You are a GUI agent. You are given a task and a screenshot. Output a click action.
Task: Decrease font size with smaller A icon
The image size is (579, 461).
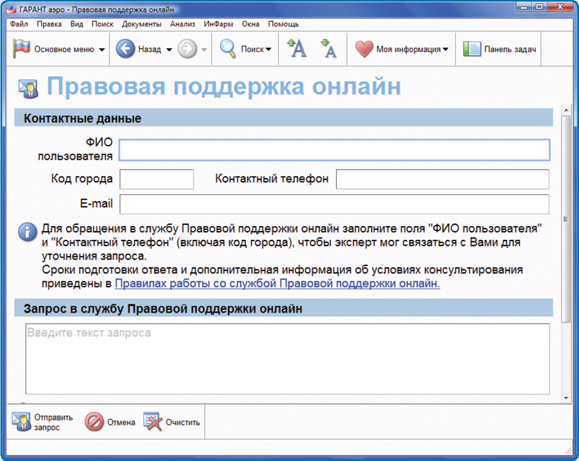[329, 49]
